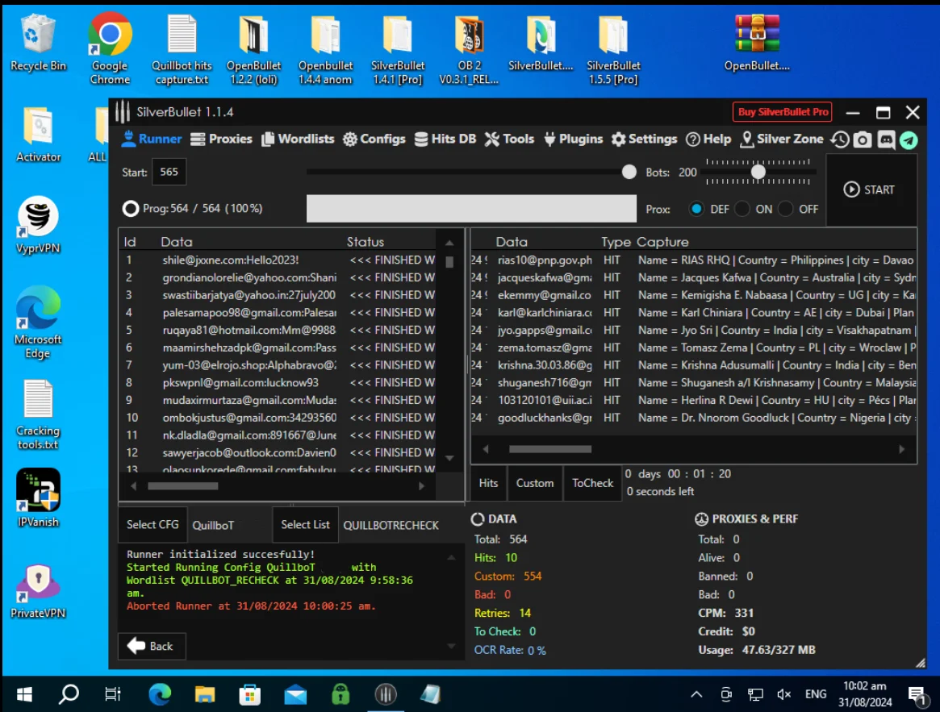The height and width of the screenshot is (712, 940).
Task: Open the Configs tab
Action: point(374,139)
